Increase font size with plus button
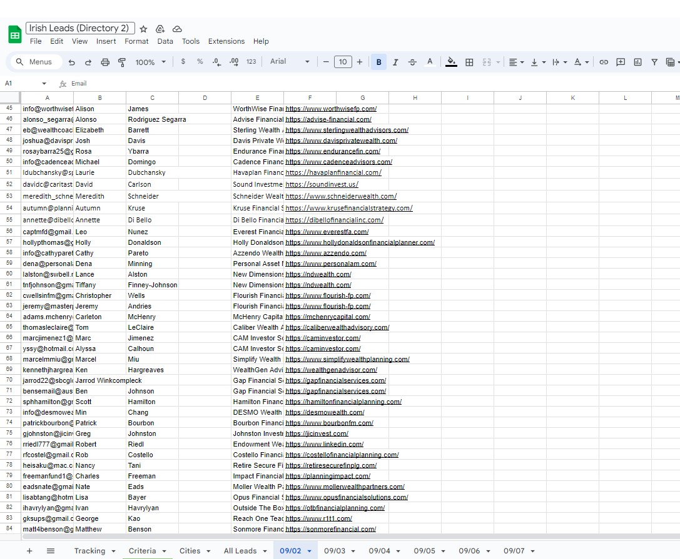The width and height of the screenshot is (680, 559). [x=360, y=62]
